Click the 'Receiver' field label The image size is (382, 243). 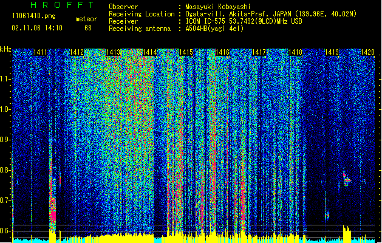[123, 21]
